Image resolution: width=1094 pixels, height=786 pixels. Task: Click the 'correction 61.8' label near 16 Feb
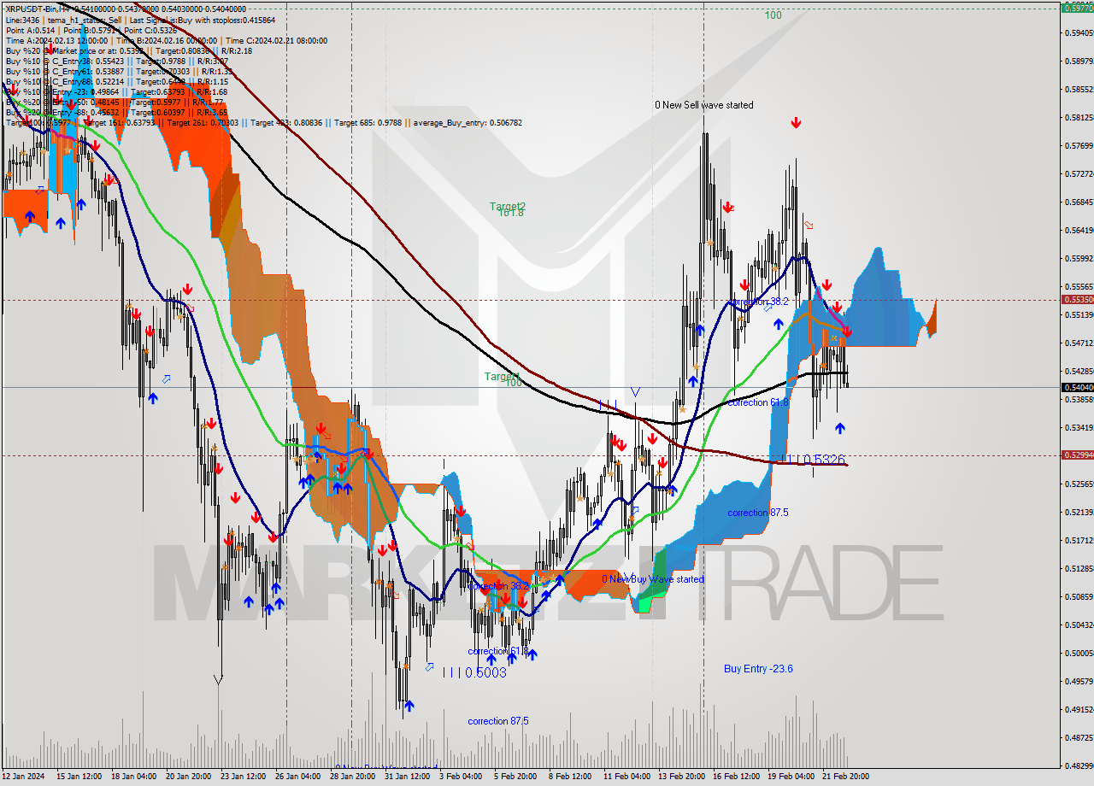click(x=758, y=402)
